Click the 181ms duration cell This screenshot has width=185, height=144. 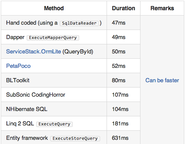click(x=123, y=124)
